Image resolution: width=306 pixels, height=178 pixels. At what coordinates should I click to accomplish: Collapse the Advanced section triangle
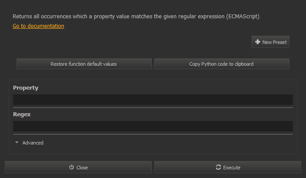tap(17, 143)
